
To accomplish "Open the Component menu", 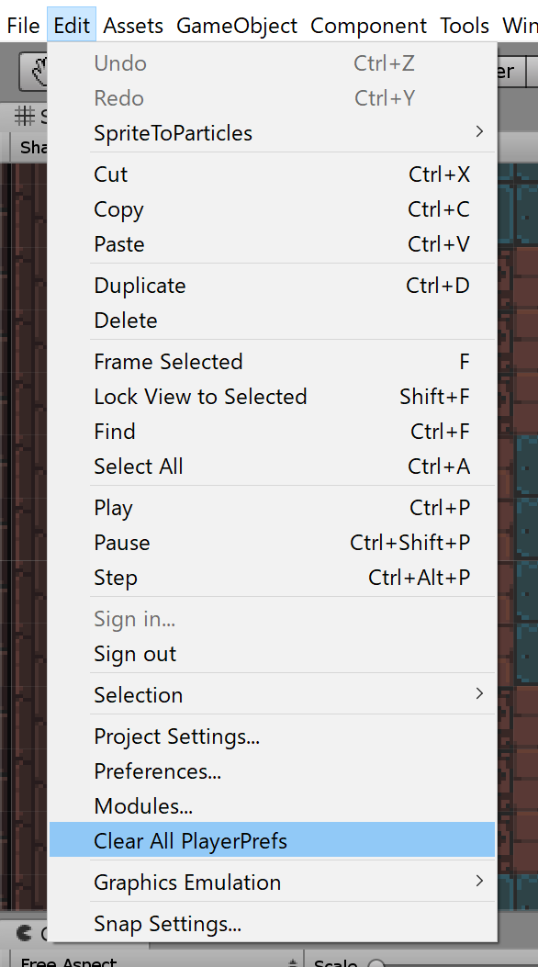I will pyautogui.click(x=368, y=25).
